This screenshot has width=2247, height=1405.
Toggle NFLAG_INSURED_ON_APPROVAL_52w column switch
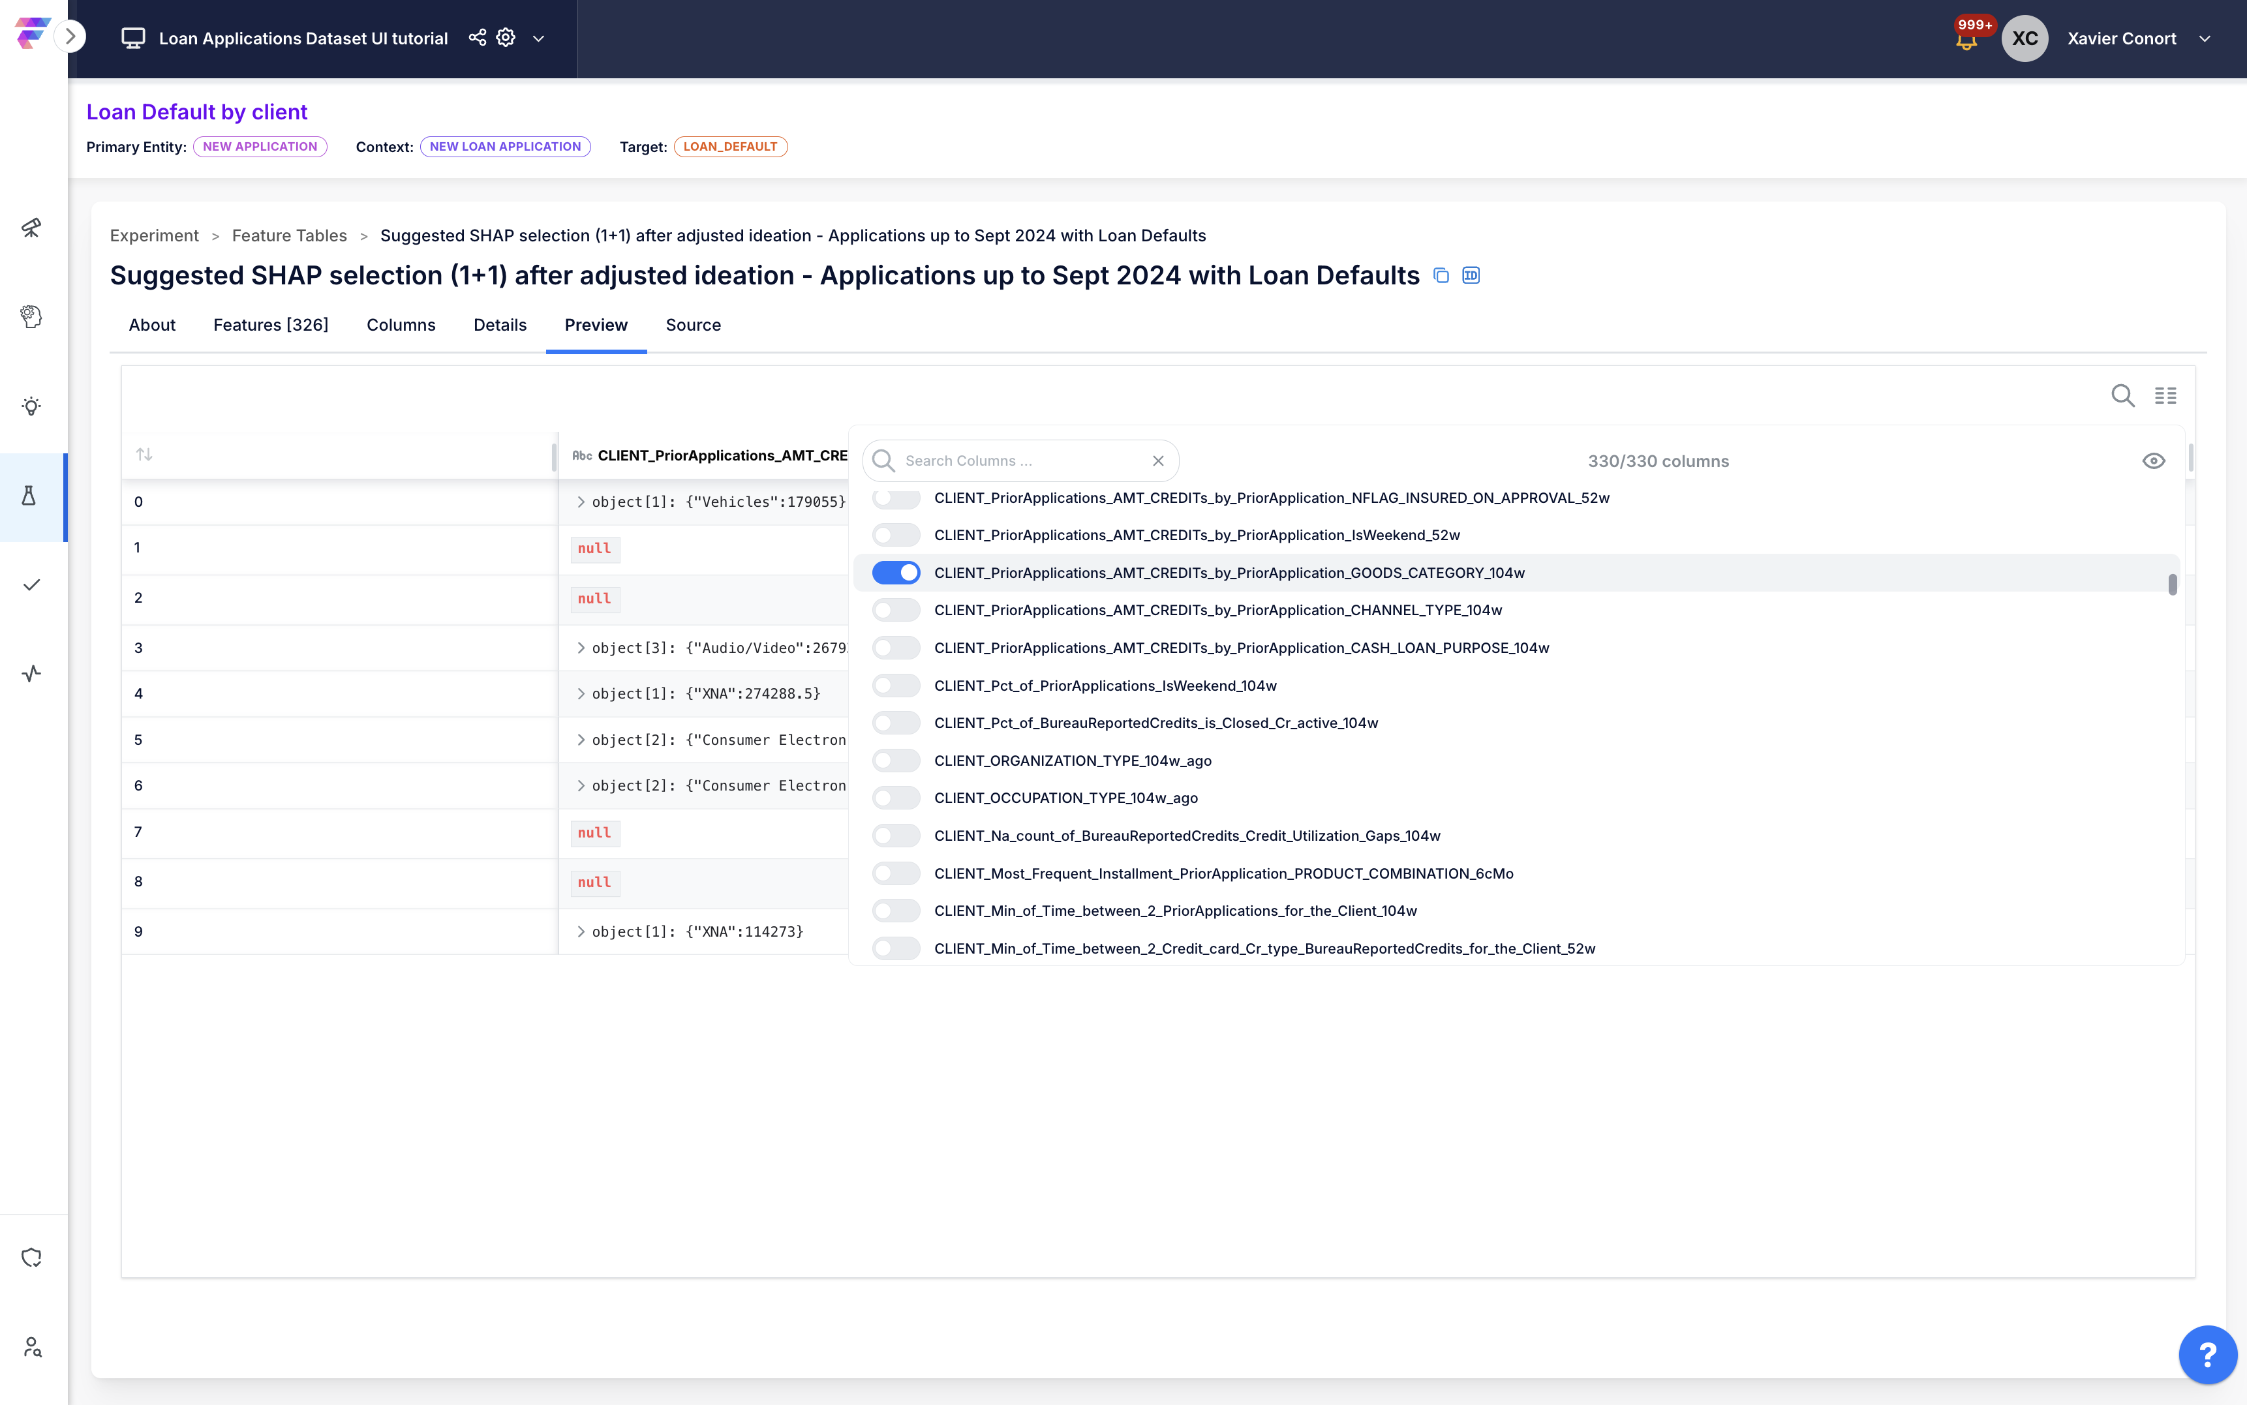coord(896,498)
